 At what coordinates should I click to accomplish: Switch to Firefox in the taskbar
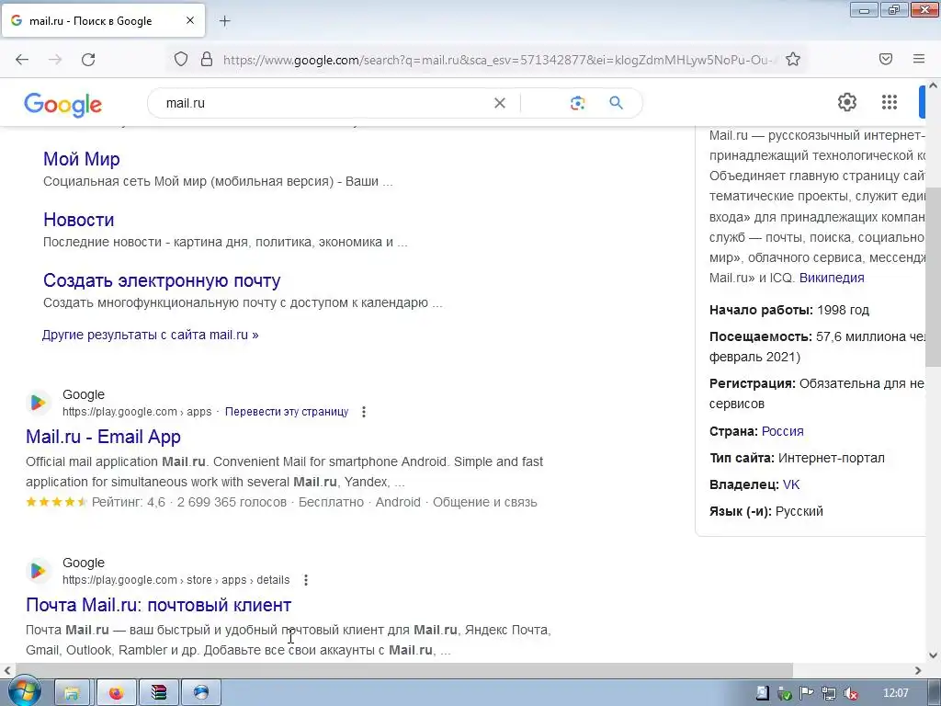tap(116, 693)
